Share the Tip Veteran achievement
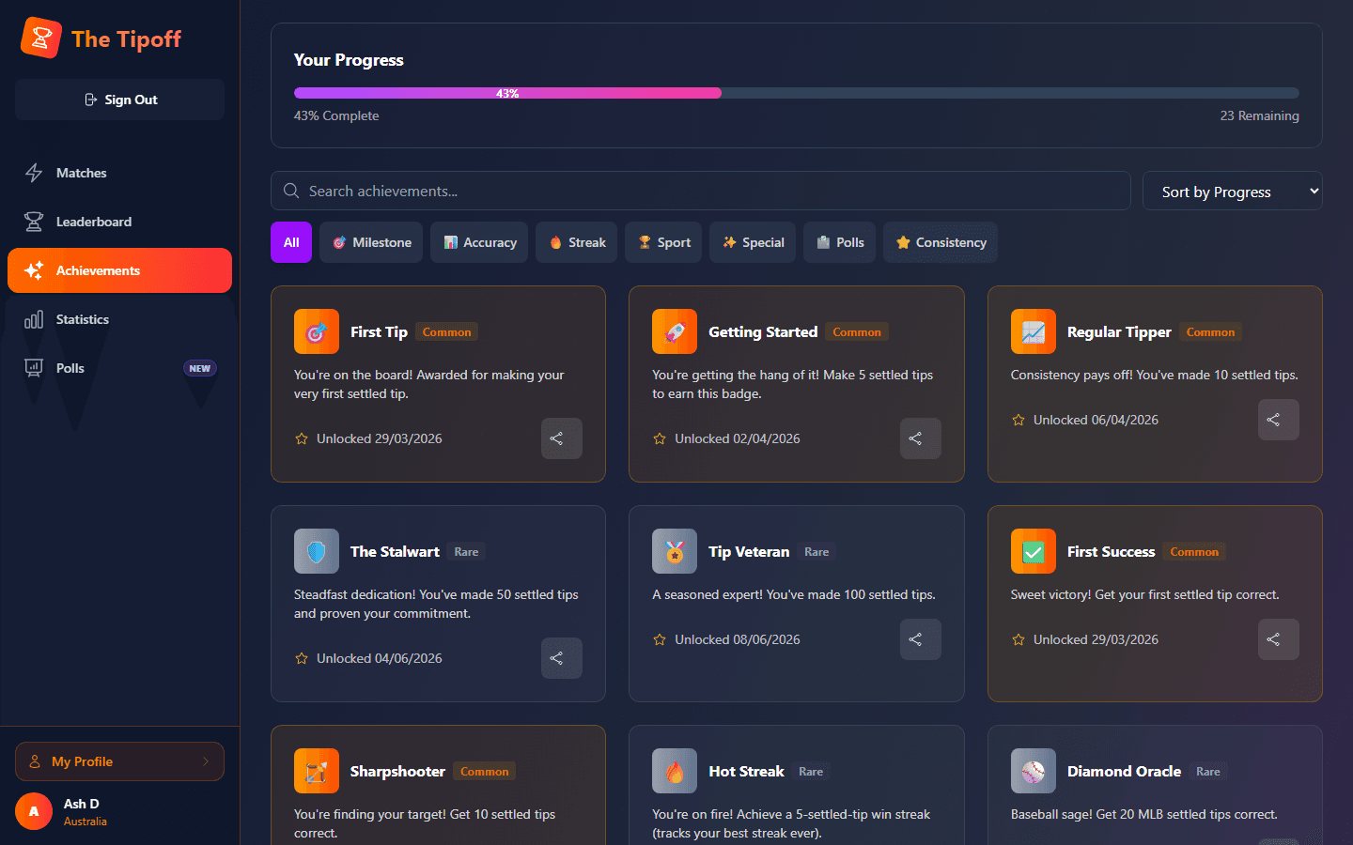 tap(921, 639)
